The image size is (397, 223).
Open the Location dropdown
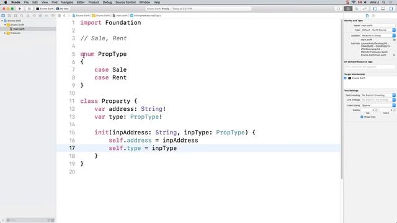coord(378,36)
